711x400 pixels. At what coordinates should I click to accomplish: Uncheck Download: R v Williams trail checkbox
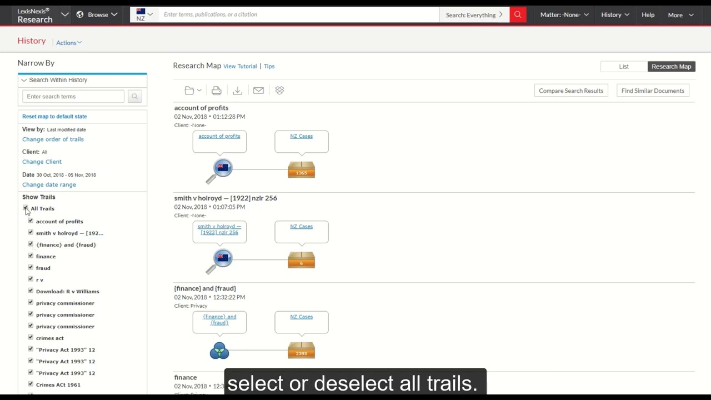point(31,291)
